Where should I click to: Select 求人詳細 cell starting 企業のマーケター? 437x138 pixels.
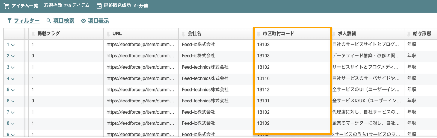367,123
